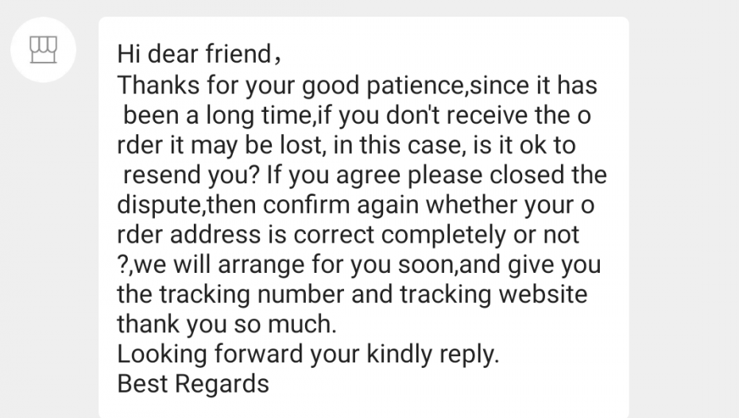Click the "address is correct completely" line
Viewport: 739px width, 418px height.
(x=347, y=235)
